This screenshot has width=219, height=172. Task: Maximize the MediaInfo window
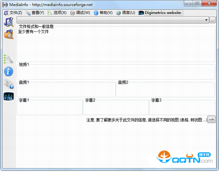click(x=197, y=3)
